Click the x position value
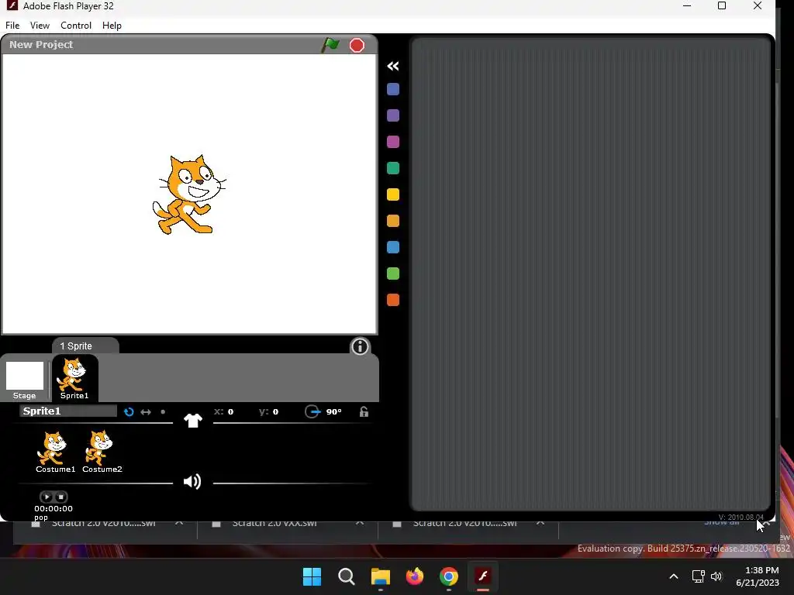Image resolution: width=794 pixels, height=595 pixels. pos(230,412)
